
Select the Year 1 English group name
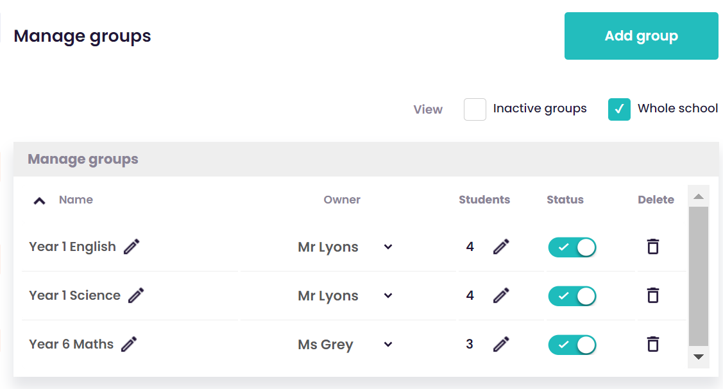tap(72, 247)
